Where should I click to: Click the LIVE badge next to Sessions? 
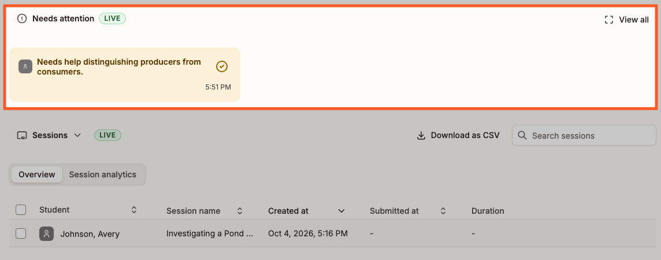click(x=107, y=135)
